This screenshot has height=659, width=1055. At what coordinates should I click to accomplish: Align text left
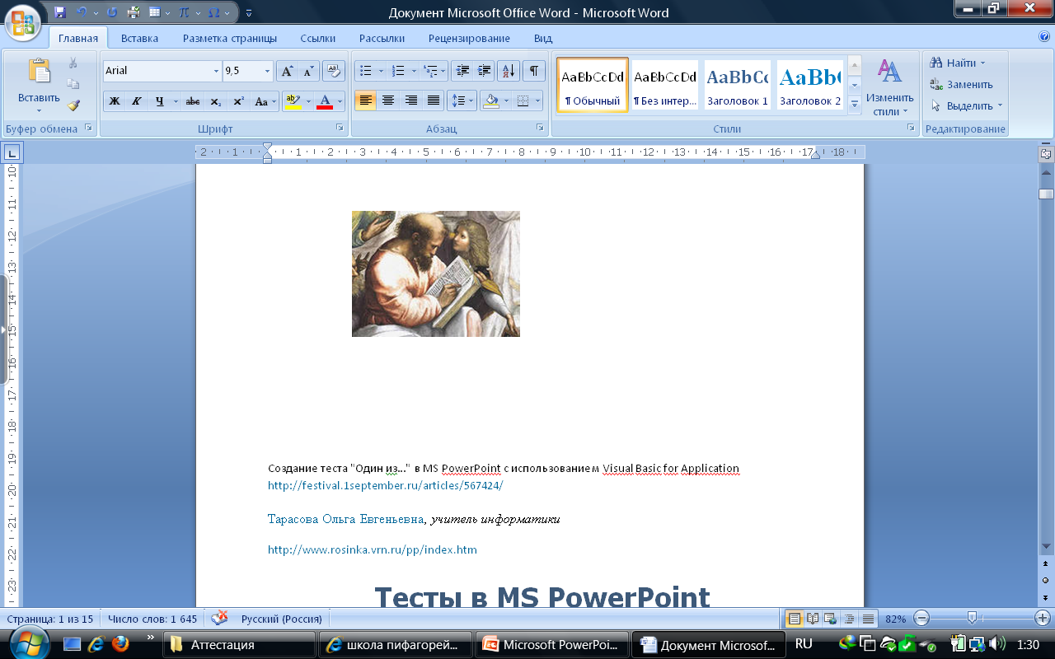pos(366,101)
